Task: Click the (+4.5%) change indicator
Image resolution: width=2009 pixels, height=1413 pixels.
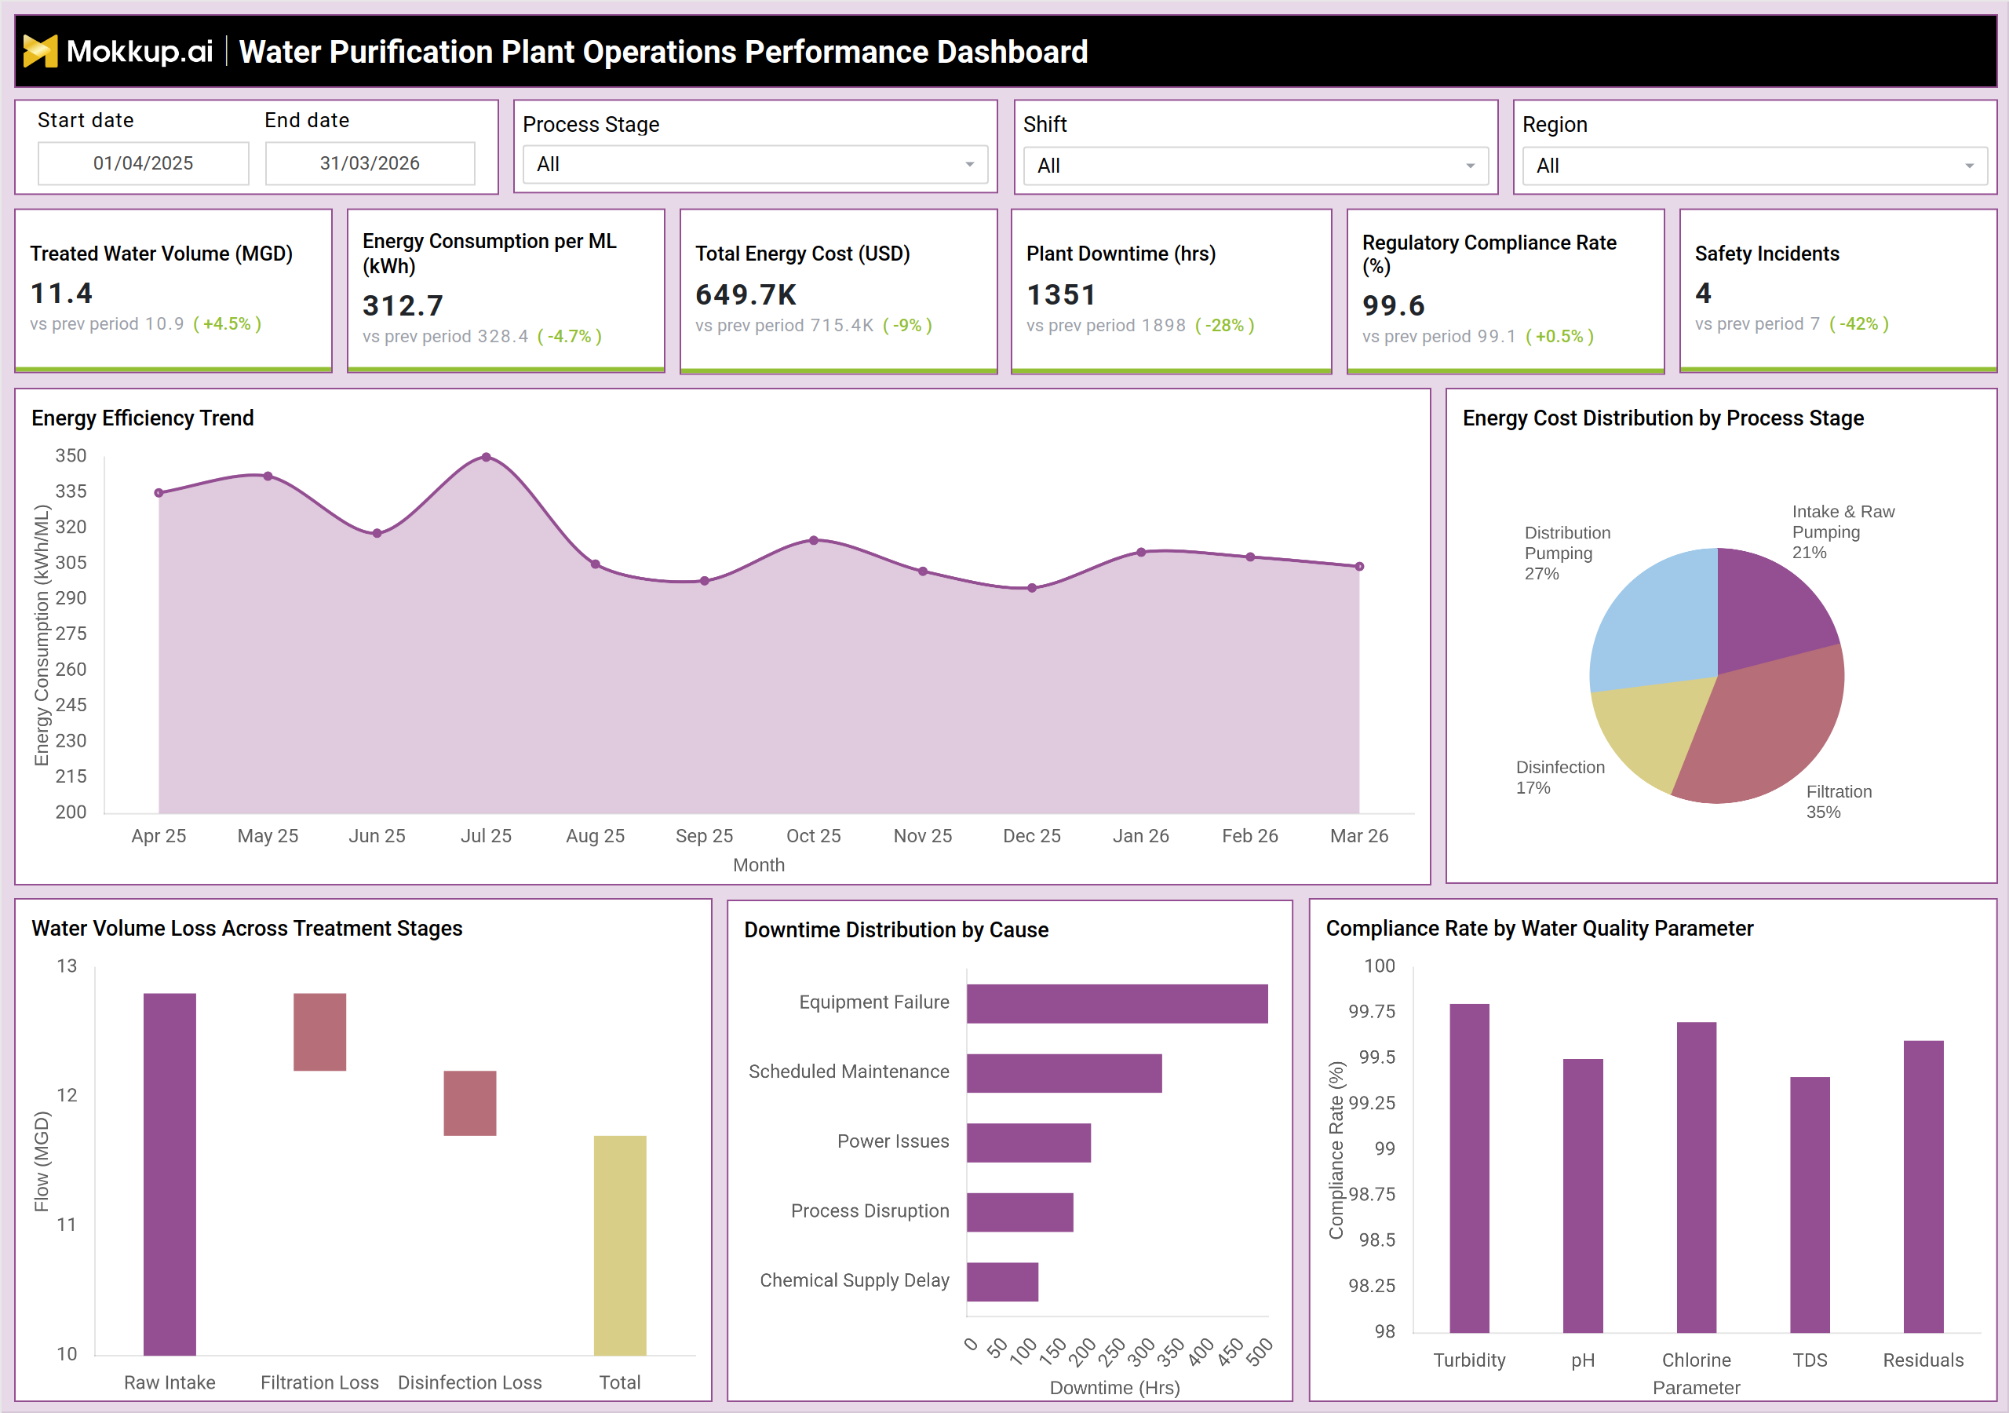Action: pyautogui.click(x=227, y=324)
